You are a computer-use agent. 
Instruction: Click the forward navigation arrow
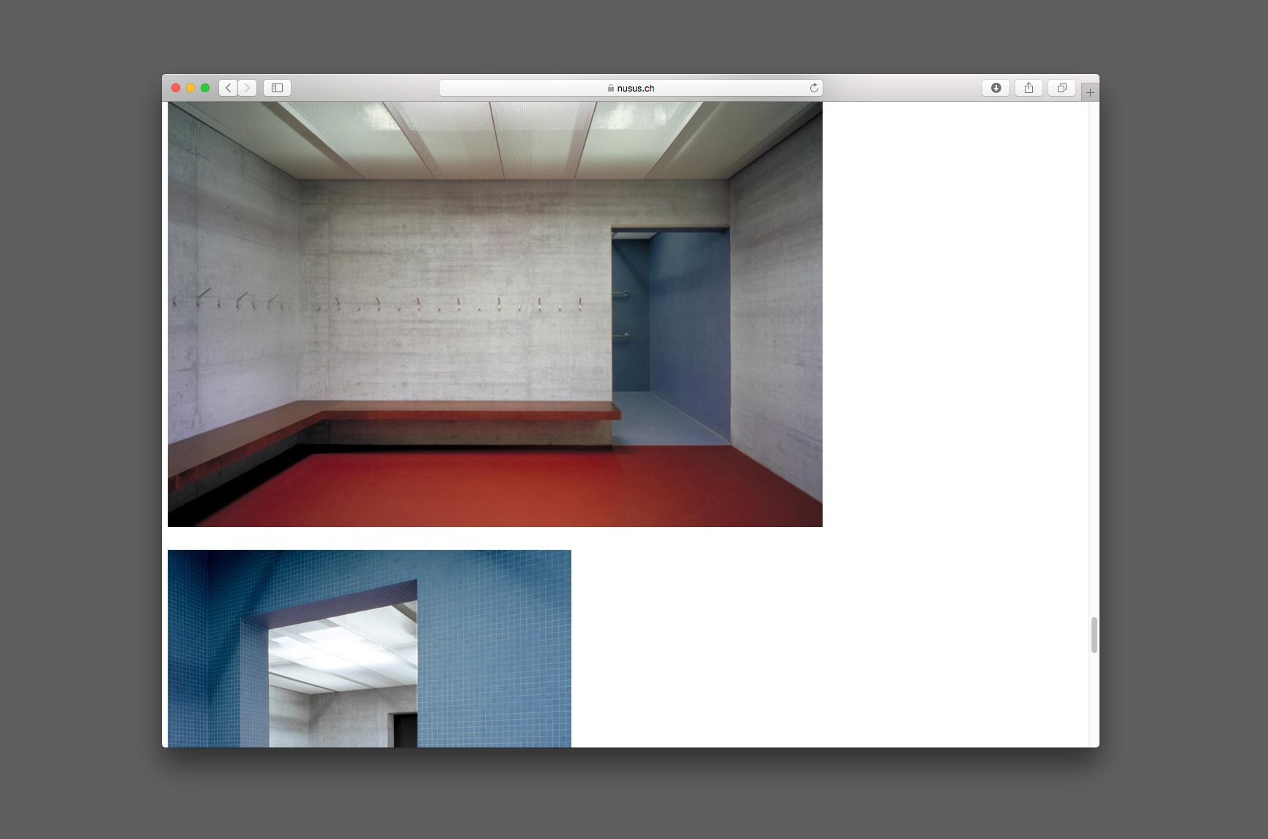click(x=248, y=88)
